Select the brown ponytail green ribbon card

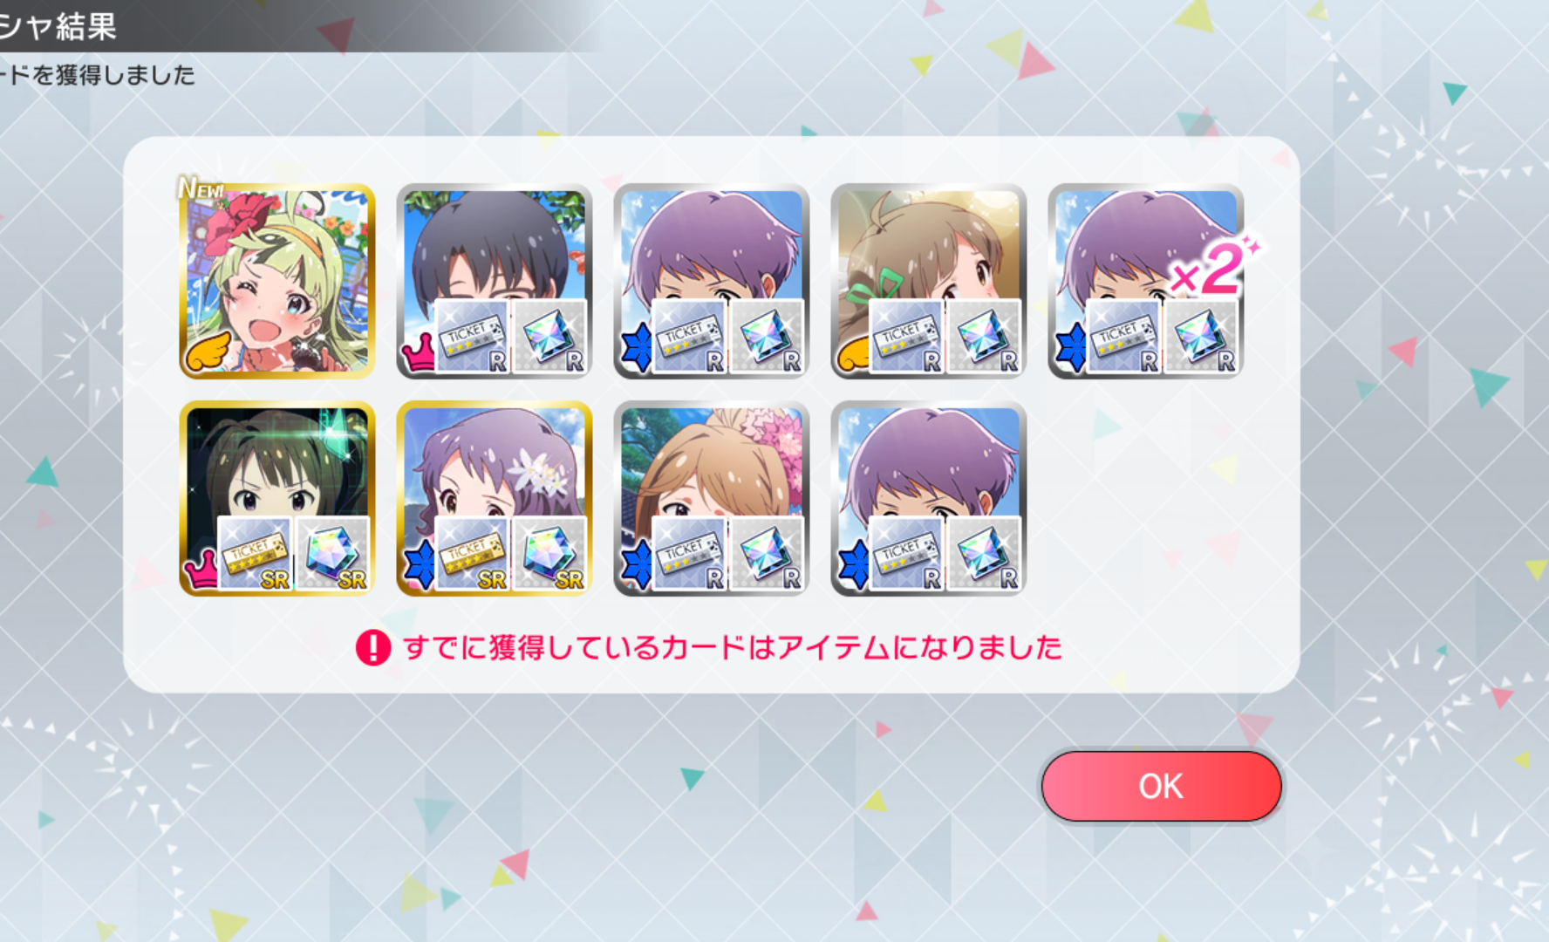pyautogui.click(x=929, y=281)
